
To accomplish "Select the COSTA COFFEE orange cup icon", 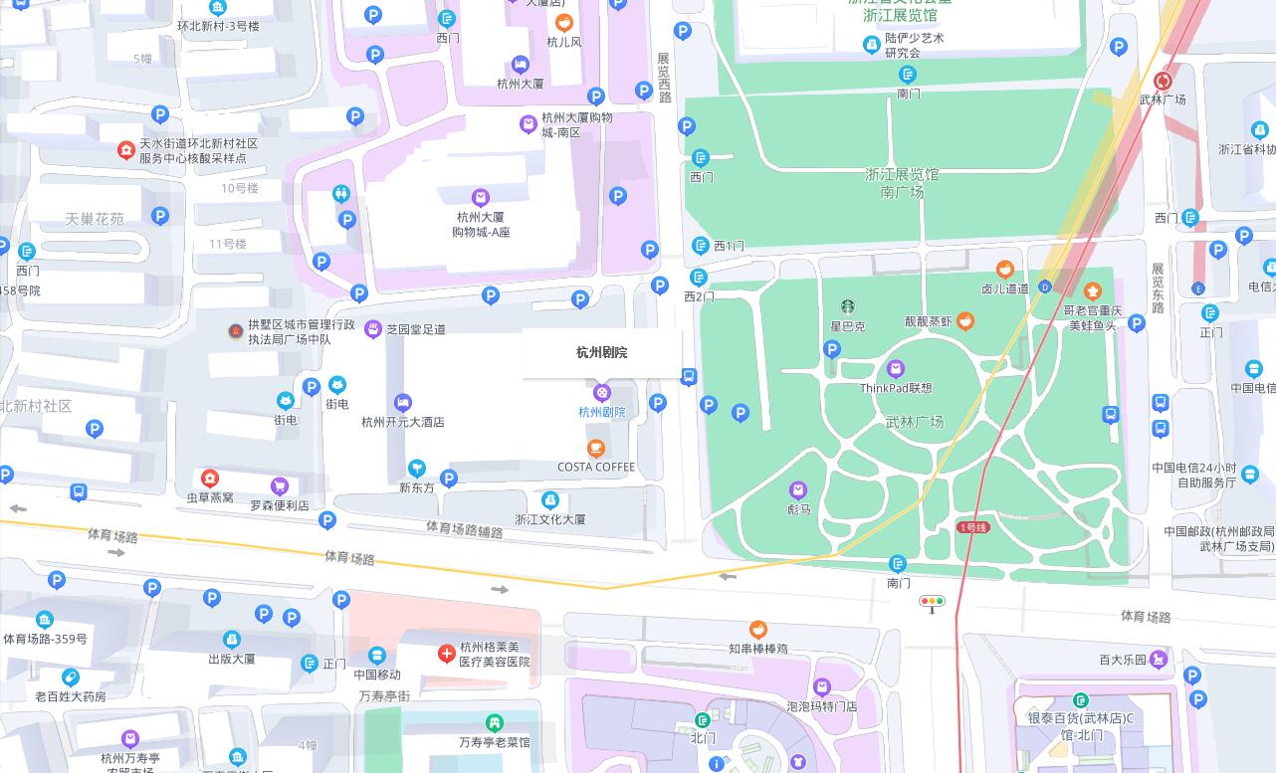I will coord(596,449).
